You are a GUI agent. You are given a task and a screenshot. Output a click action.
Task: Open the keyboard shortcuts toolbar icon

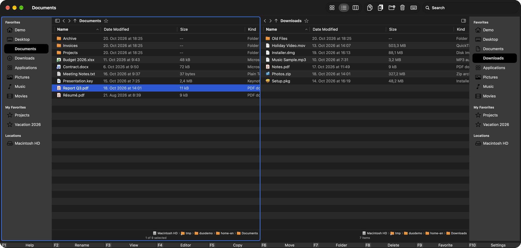tap(414, 8)
